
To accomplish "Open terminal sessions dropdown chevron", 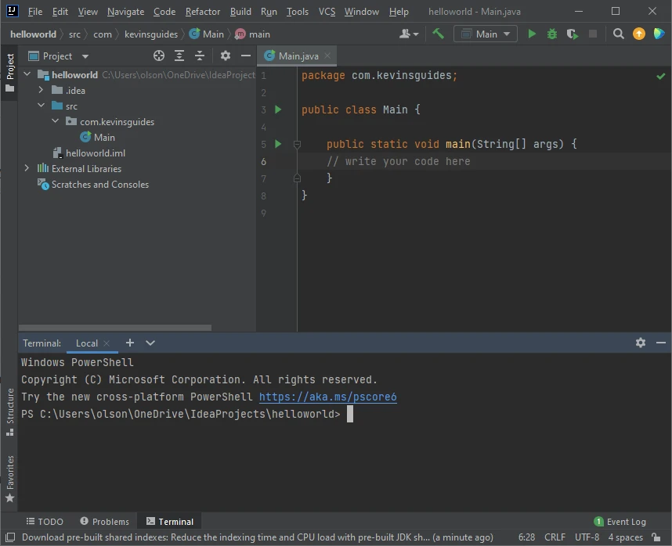I will (x=150, y=343).
